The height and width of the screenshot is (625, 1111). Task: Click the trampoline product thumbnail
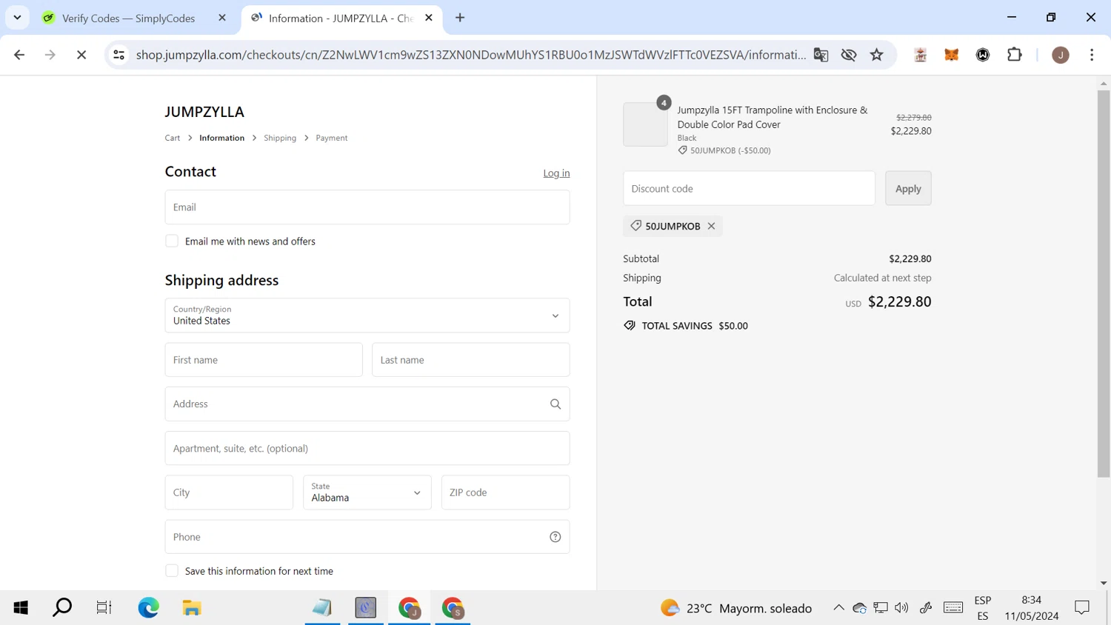point(645,124)
